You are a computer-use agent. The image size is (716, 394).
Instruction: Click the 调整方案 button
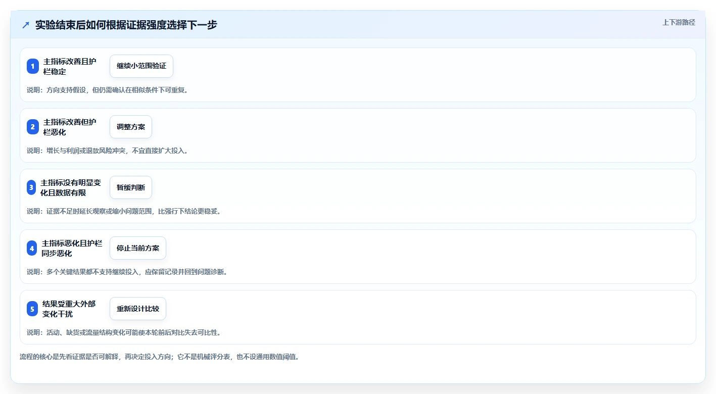pyautogui.click(x=131, y=127)
